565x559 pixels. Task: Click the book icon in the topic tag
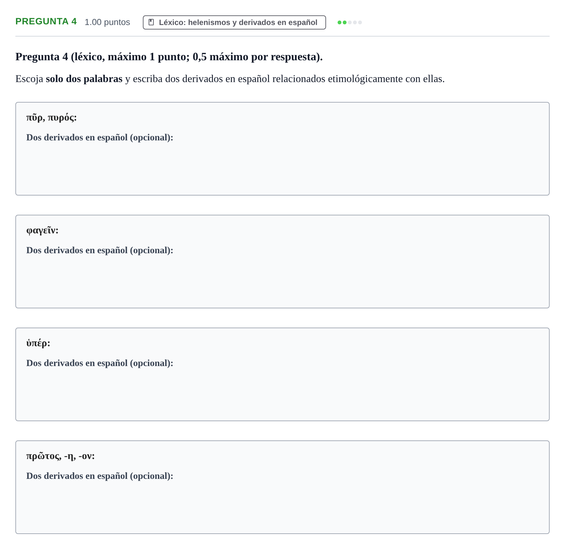[151, 22]
